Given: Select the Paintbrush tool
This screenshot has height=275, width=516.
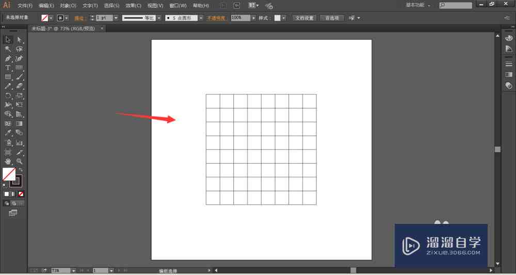Looking at the screenshot, I should click(20, 77).
